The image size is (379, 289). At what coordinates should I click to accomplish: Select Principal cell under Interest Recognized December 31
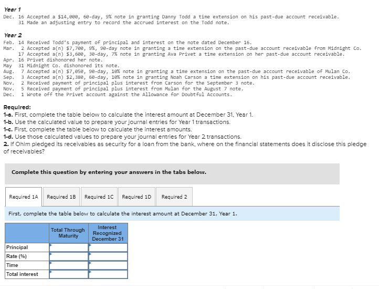pyautogui.click(x=108, y=247)
